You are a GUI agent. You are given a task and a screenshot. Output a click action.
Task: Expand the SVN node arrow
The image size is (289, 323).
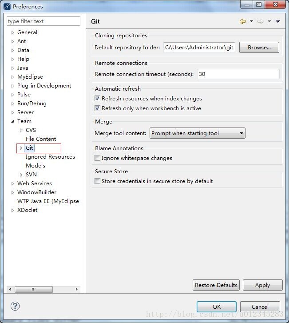21,175
